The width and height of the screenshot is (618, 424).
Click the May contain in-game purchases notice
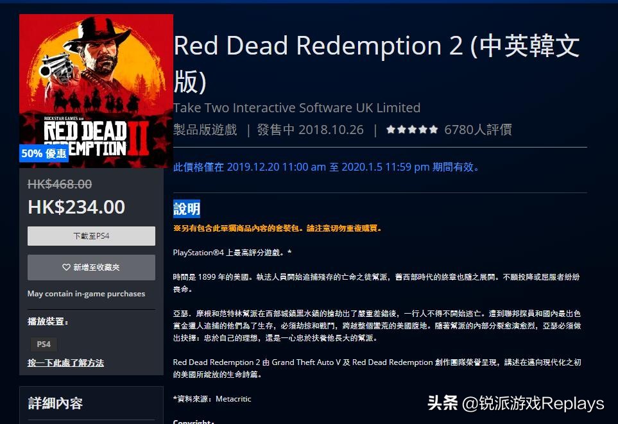pos(87,294)
